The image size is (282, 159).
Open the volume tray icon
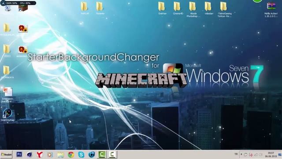point(260,155)
